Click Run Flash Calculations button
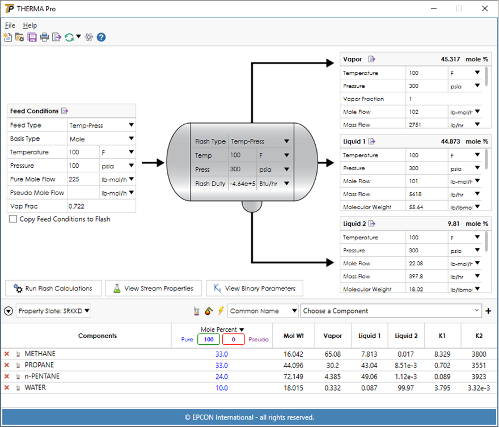The width and height of the screenshot is (499, 427). (53, 288)
